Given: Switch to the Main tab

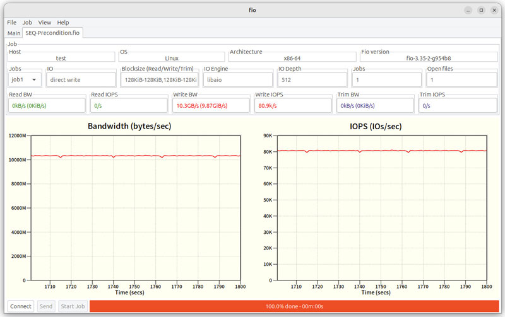Looking at the screenshot, I should click(14, 33).
